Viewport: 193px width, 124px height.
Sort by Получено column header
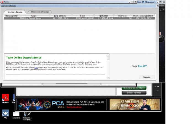click(x=122, y=16)
